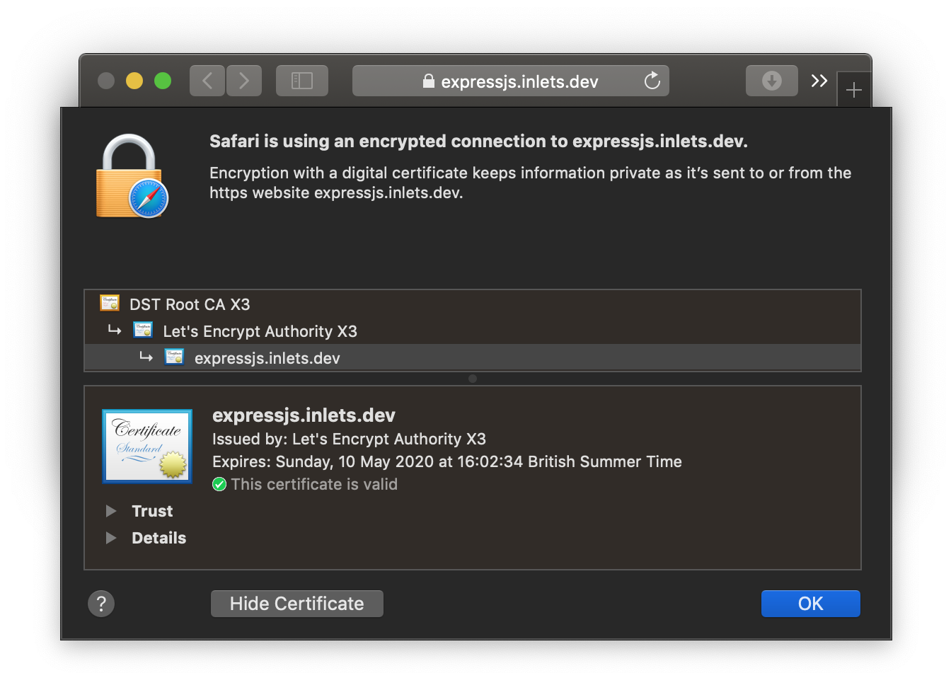Reload the page with refresh icon

pos(652,81)
